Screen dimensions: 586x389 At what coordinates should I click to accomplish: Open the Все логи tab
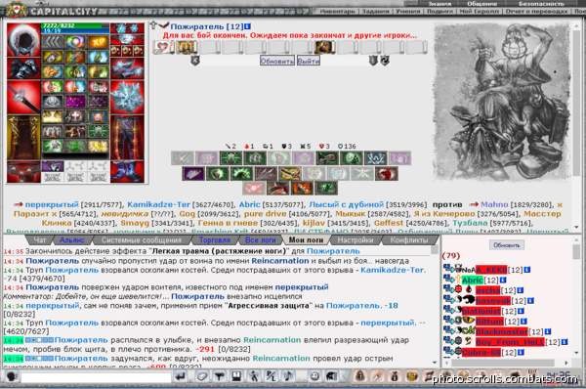tap(260, 240)
